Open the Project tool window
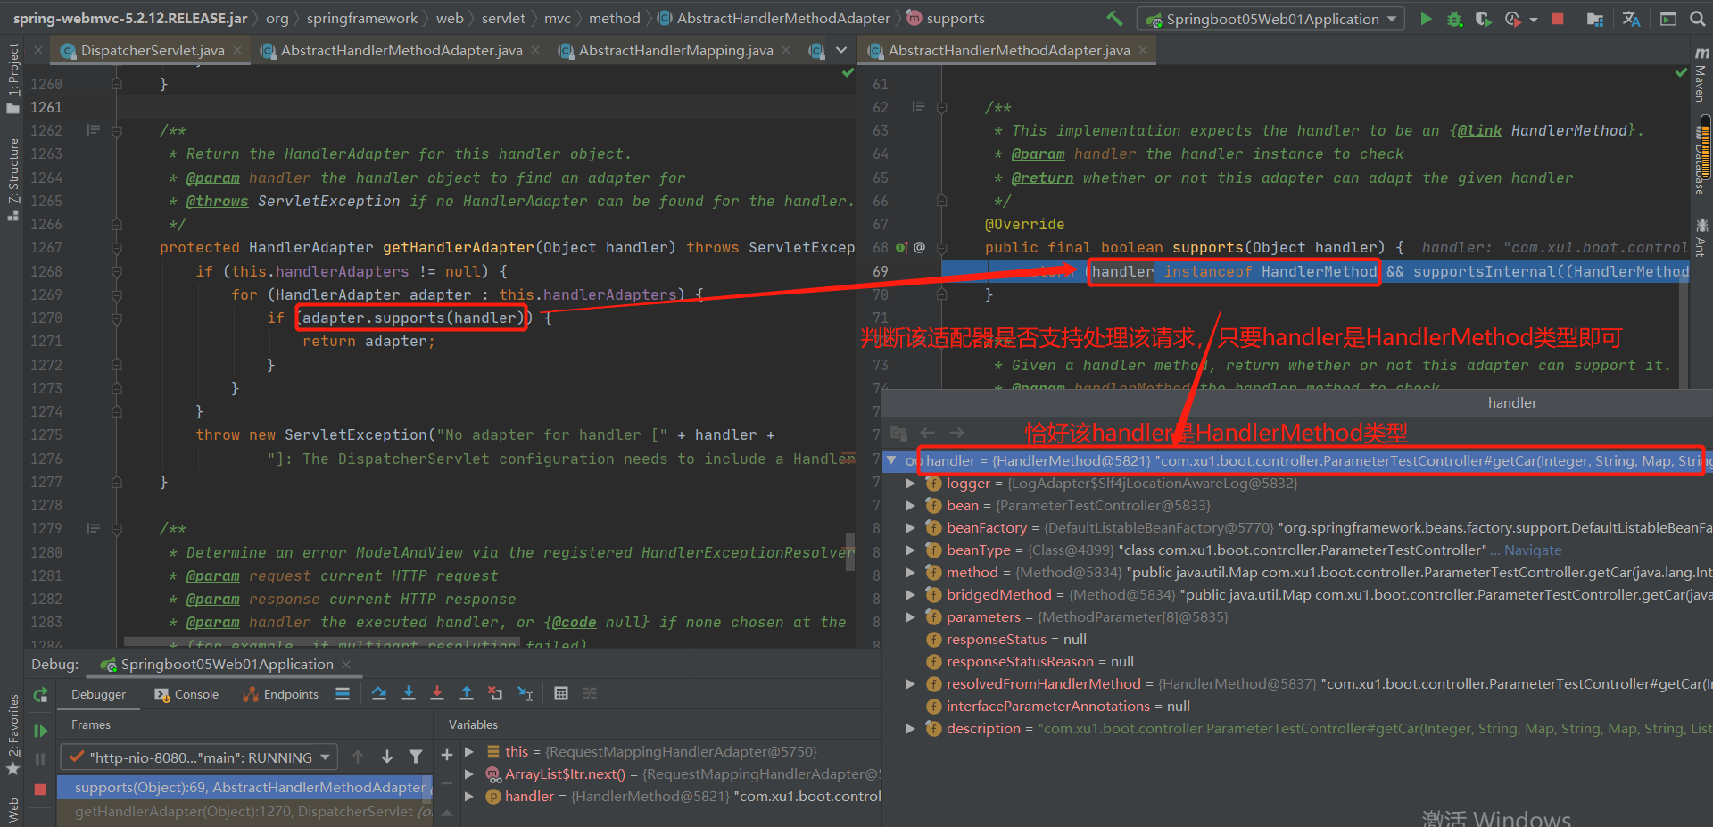This screenshot has width=1713, height=827. tap(12, 78)
